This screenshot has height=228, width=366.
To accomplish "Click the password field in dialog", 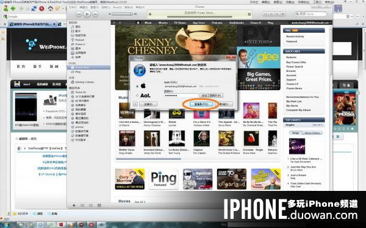I will [181, 95].
